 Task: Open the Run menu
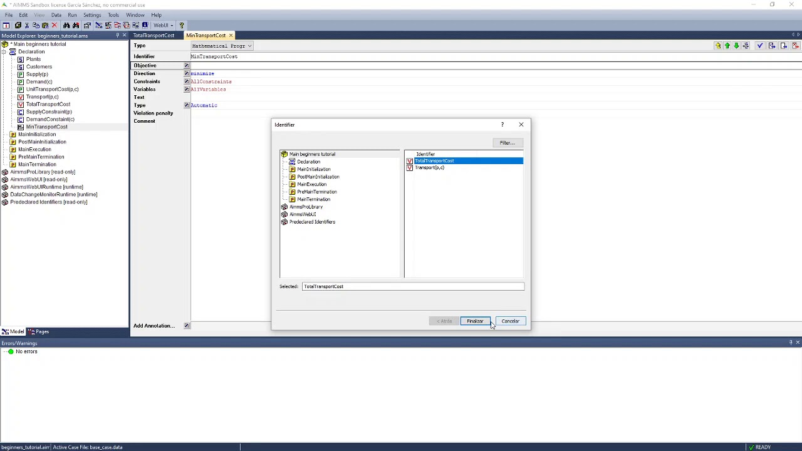tap(72, 15)
